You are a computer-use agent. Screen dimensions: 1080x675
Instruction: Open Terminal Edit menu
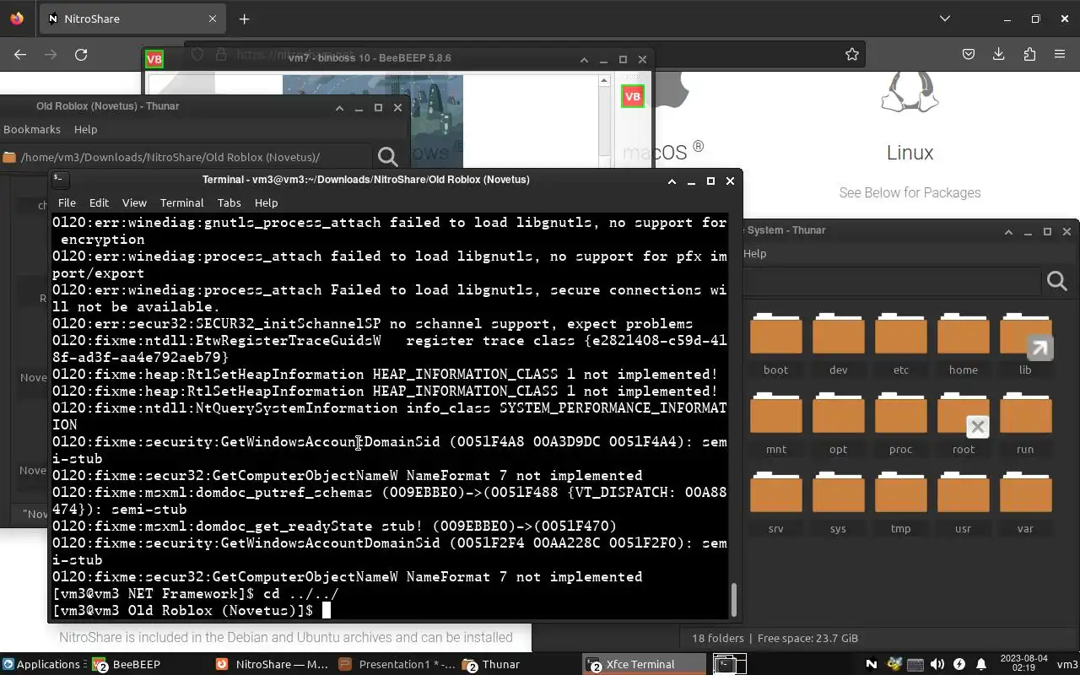[x=99, y=202]
